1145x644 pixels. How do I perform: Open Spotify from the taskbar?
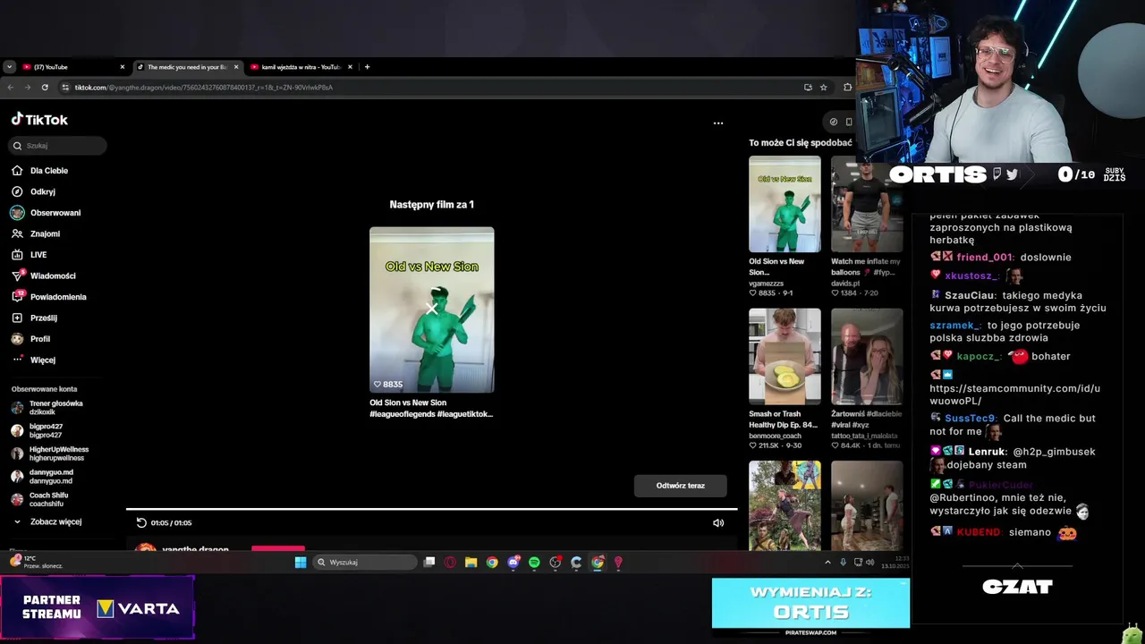[534, 563]
